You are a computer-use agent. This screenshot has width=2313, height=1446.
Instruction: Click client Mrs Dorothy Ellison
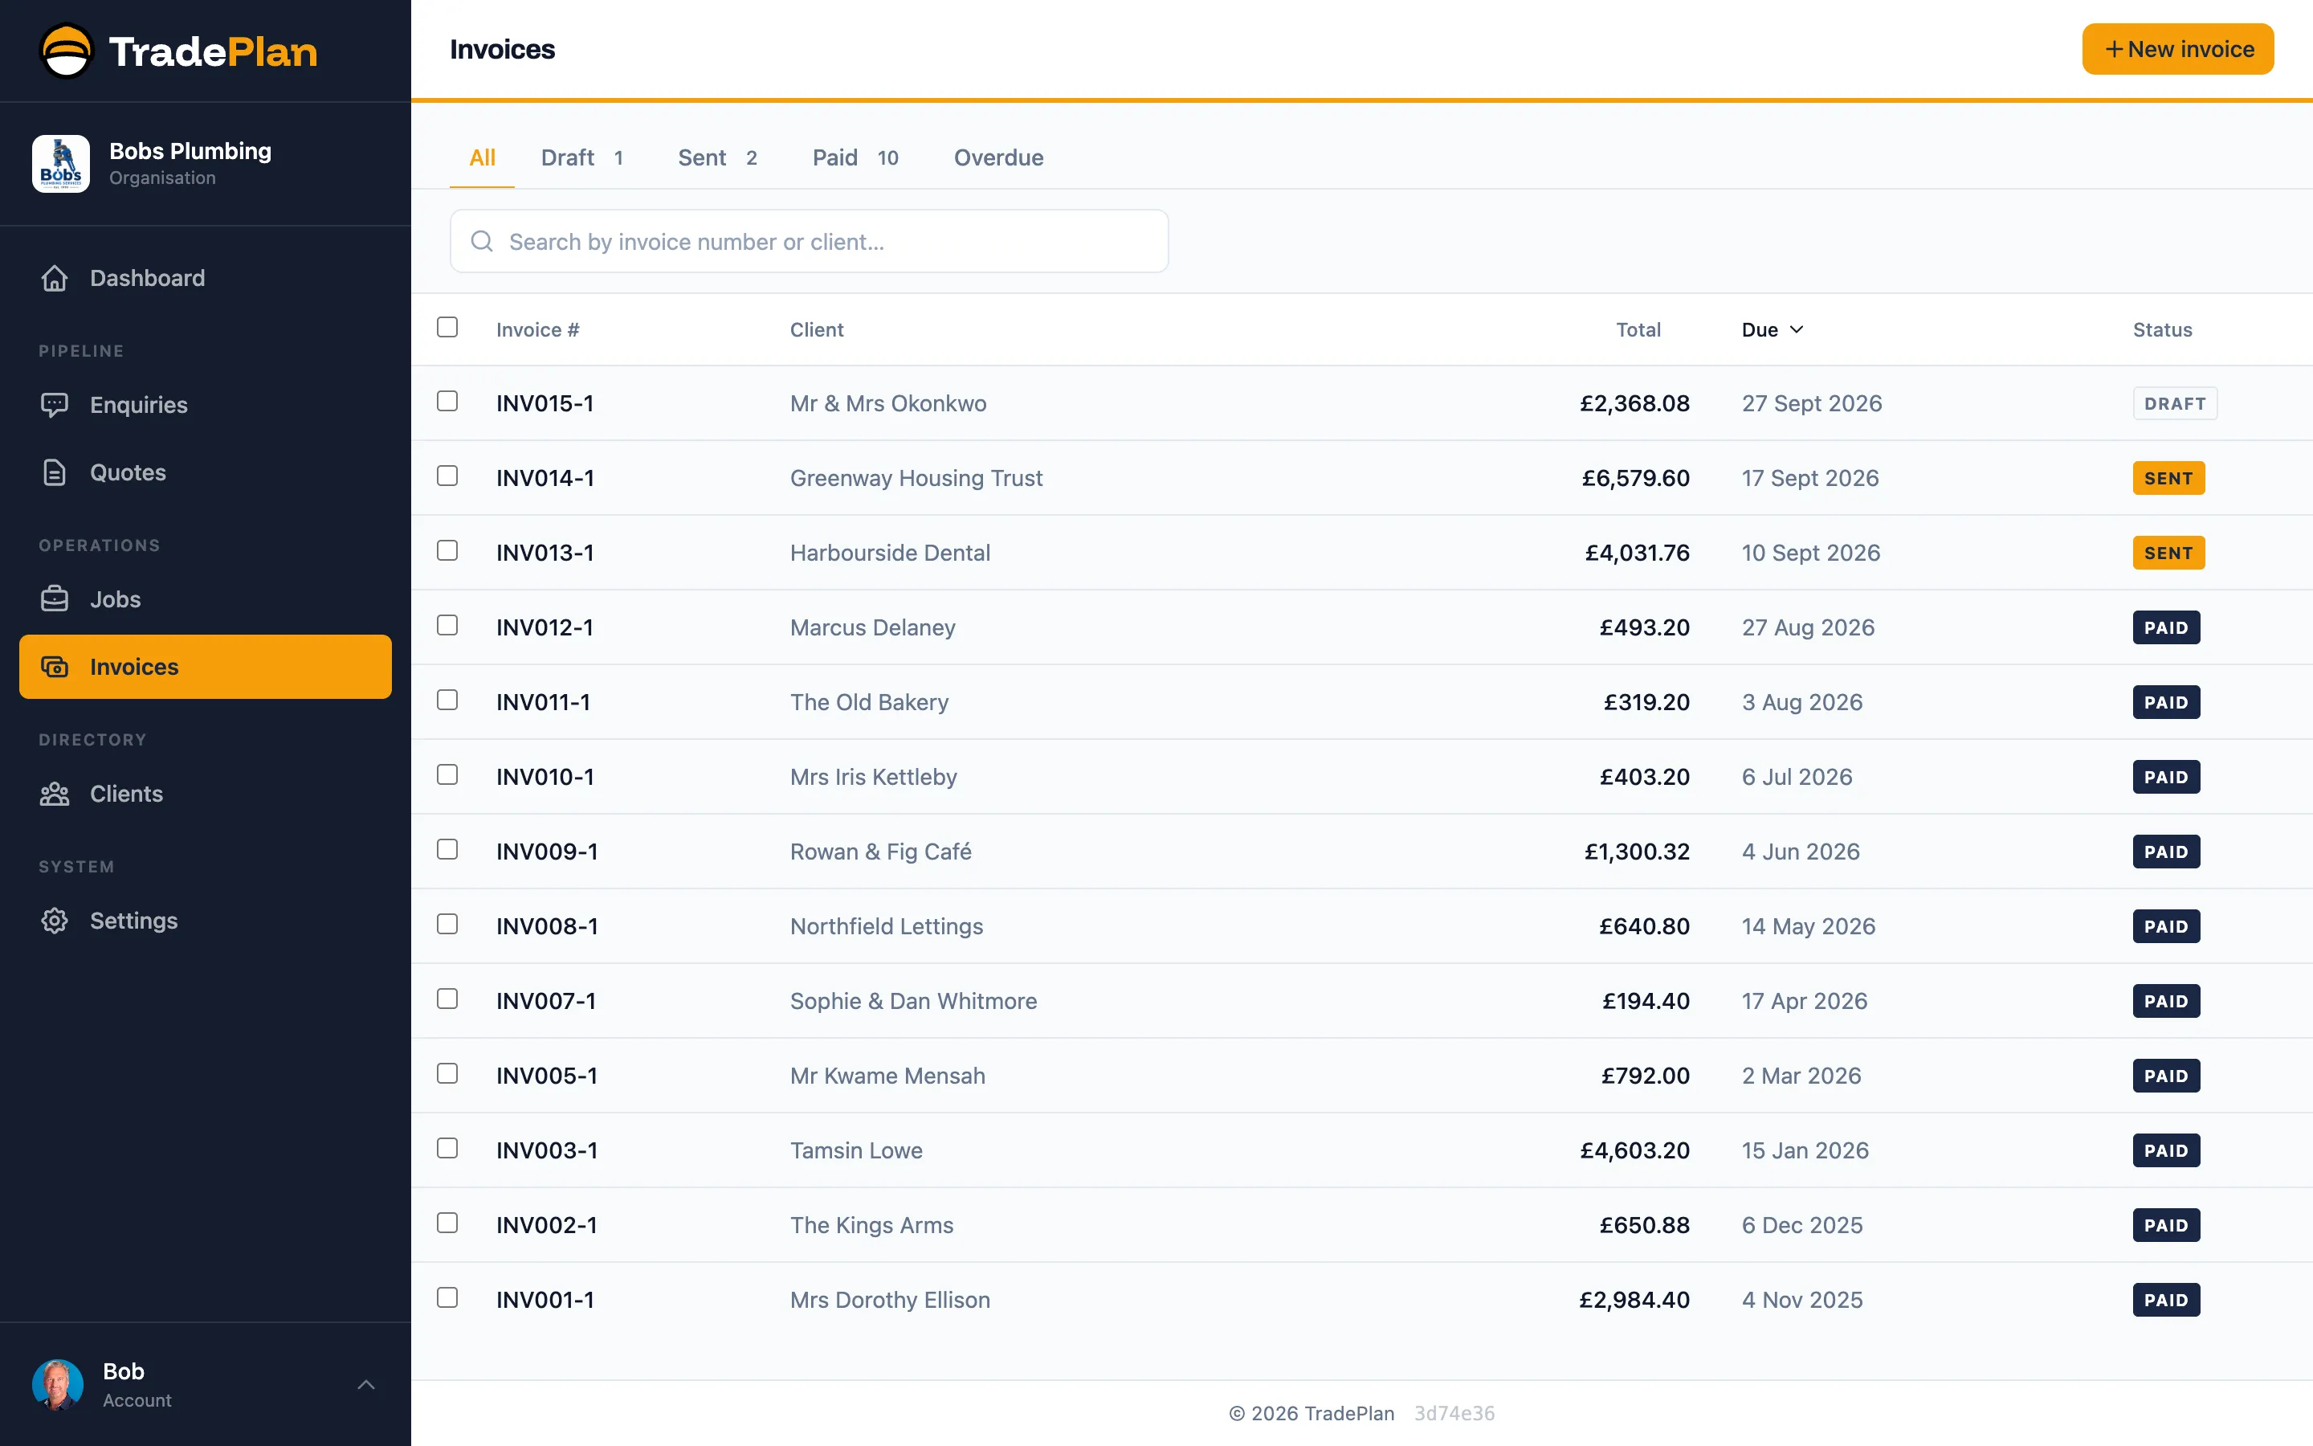890,1300
